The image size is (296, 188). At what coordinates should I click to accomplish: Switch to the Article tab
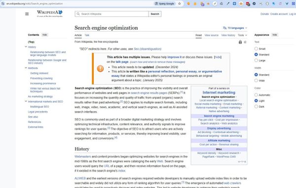pos(78,35)
